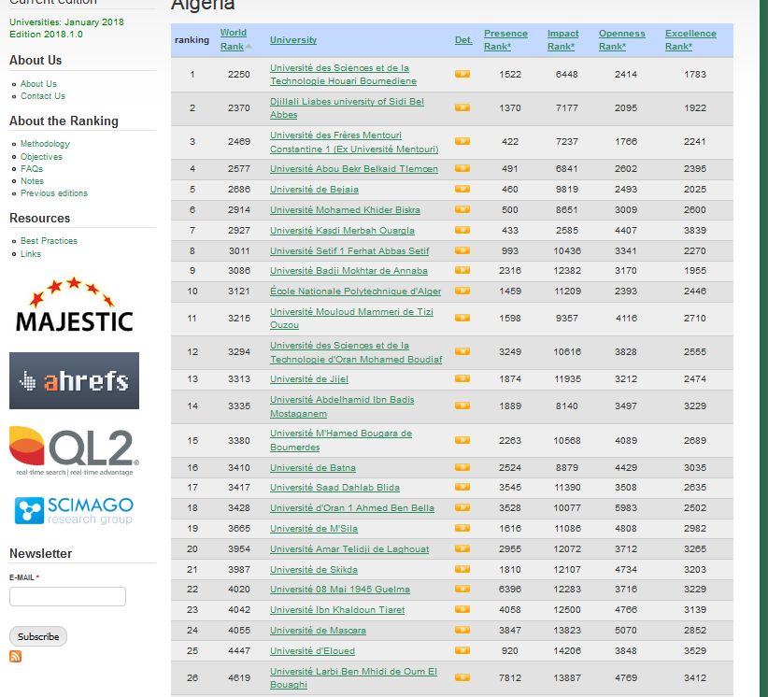Click the RSS feed icon

point(15,656)
